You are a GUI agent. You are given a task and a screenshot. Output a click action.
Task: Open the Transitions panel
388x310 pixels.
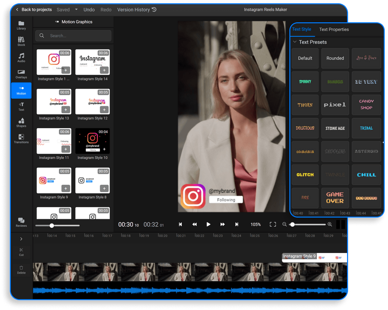click(x=21, y=139)
